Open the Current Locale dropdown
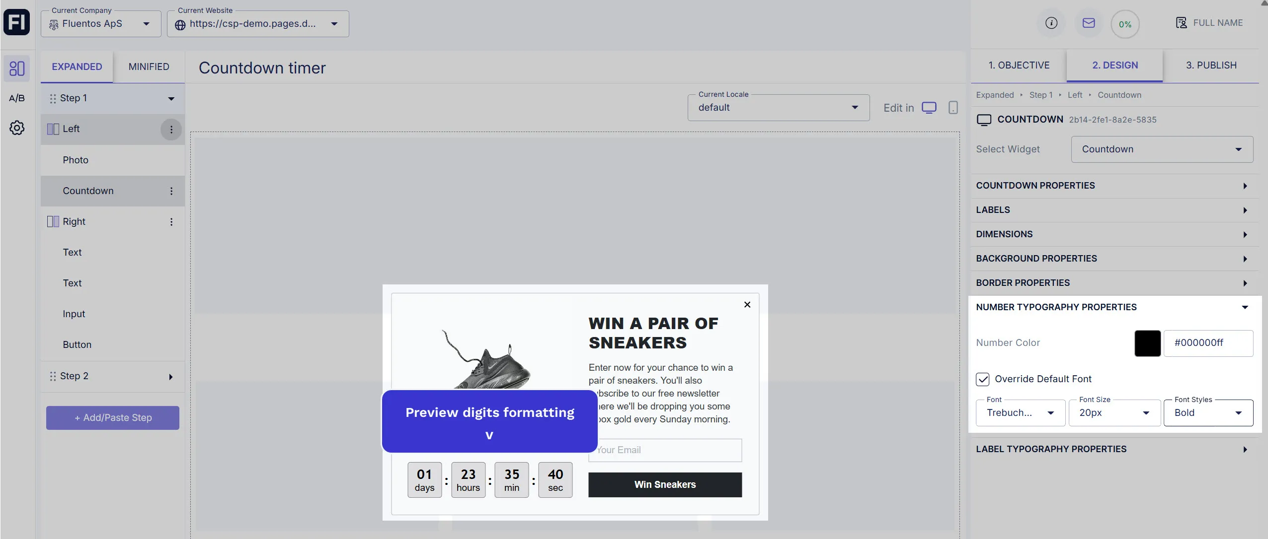 pyautogui.click(x=778, y=108)
